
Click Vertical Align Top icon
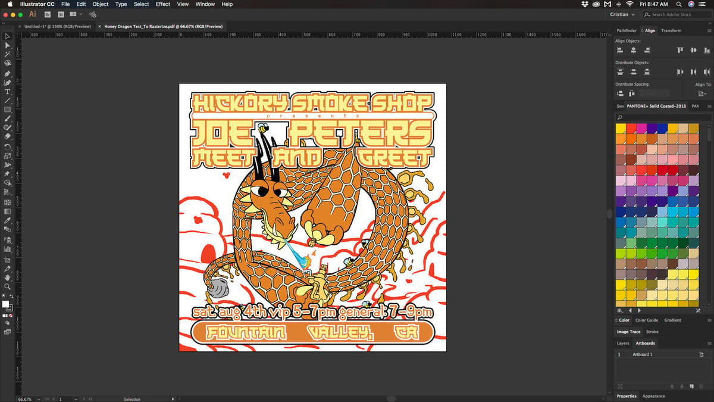(x=680, y=50)
